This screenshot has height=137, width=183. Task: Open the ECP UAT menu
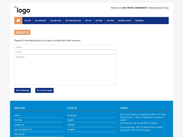point(88,21)
